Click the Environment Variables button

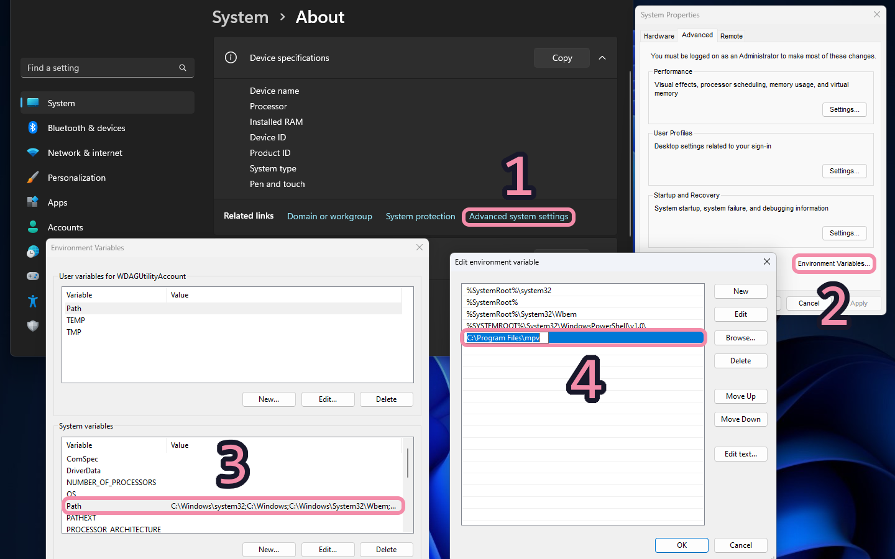833,263
